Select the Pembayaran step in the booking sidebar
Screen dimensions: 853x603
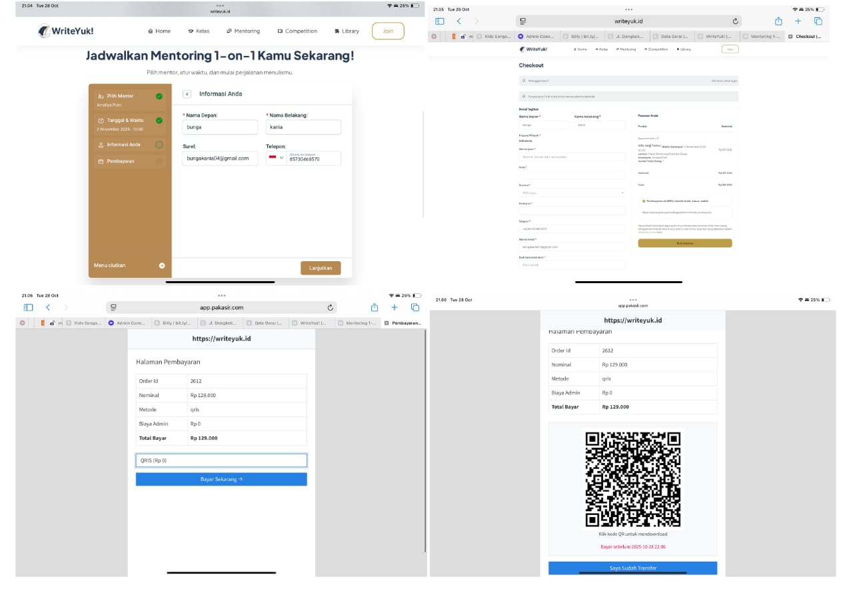[130, 161]
